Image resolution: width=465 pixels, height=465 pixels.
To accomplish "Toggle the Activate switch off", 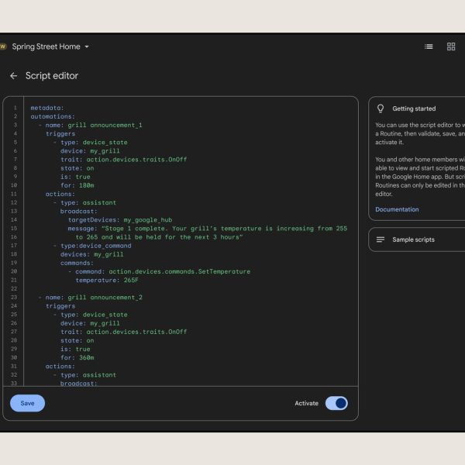I will (336, 403).
